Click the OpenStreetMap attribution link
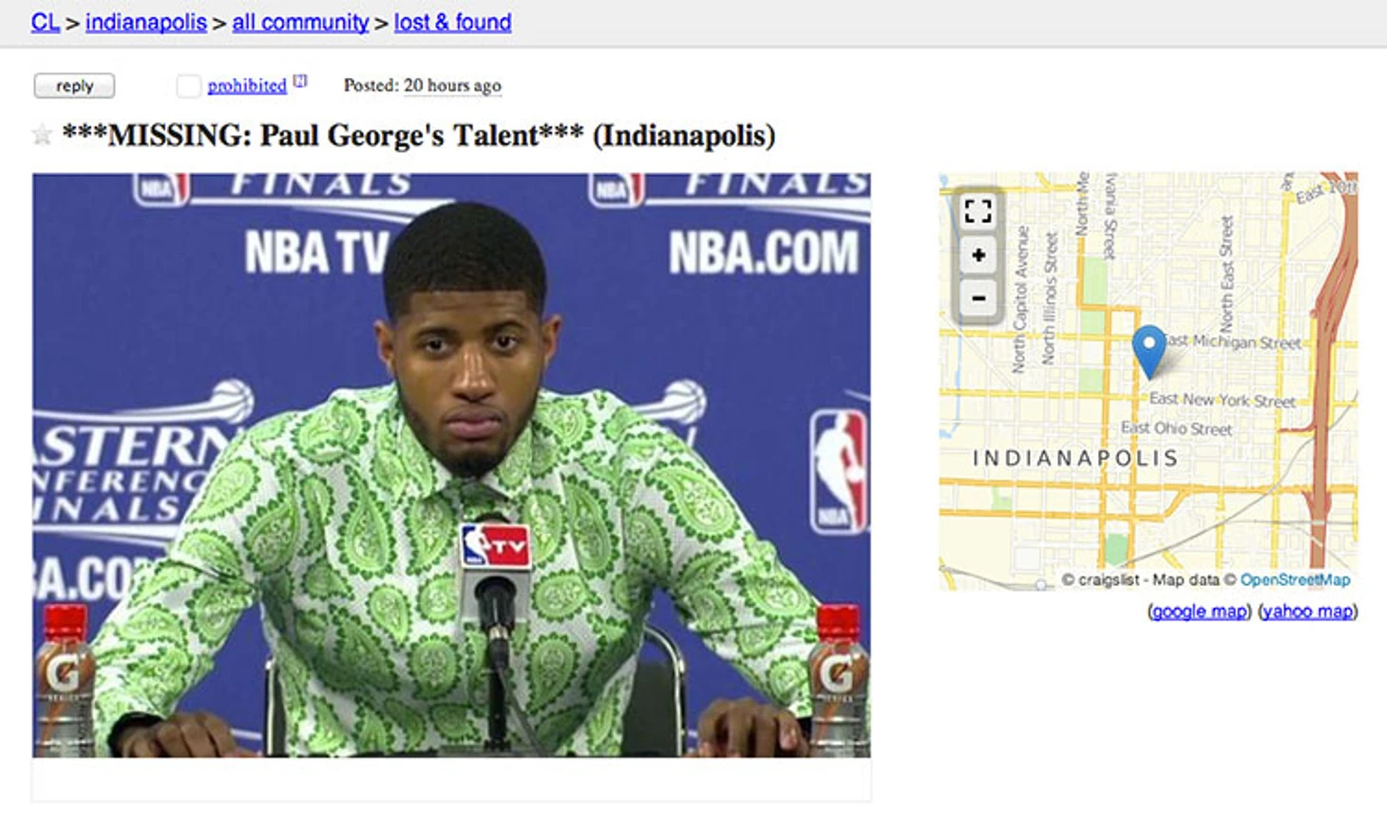This screenshot has height=815, width=1387. [1295, 579]
